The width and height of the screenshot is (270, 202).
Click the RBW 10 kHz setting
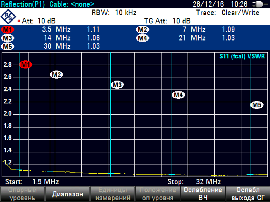[x=114, y=13]
